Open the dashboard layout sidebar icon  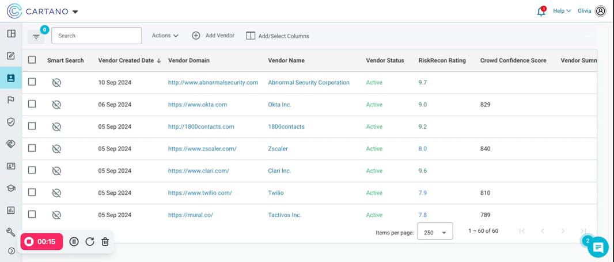(11, 33)
